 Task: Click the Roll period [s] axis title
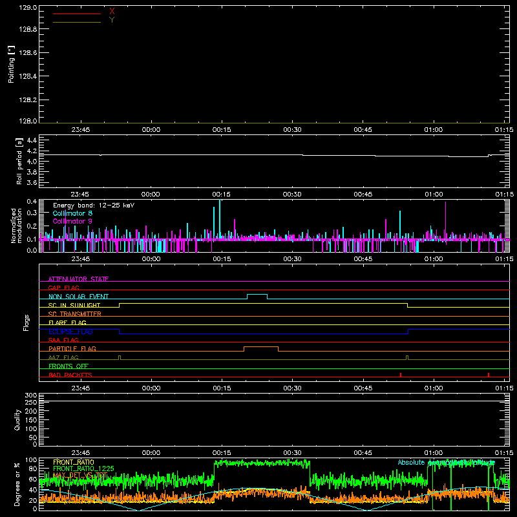19,161
